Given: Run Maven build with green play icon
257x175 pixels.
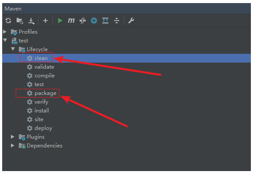Looking at the screenshot, I should (x=60, y=21).
